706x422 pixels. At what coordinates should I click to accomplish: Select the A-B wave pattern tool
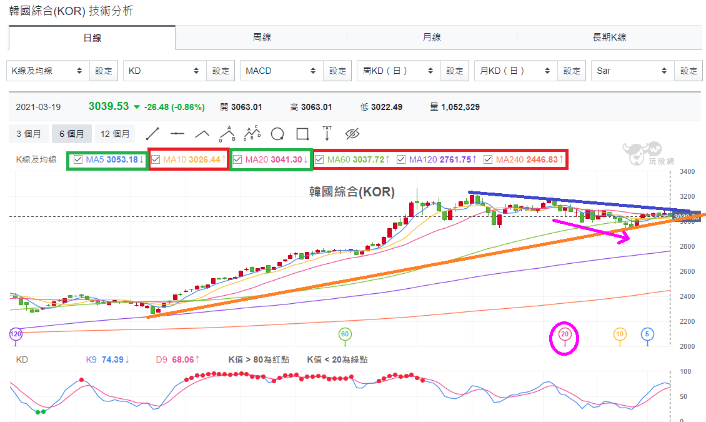[227, 134]
